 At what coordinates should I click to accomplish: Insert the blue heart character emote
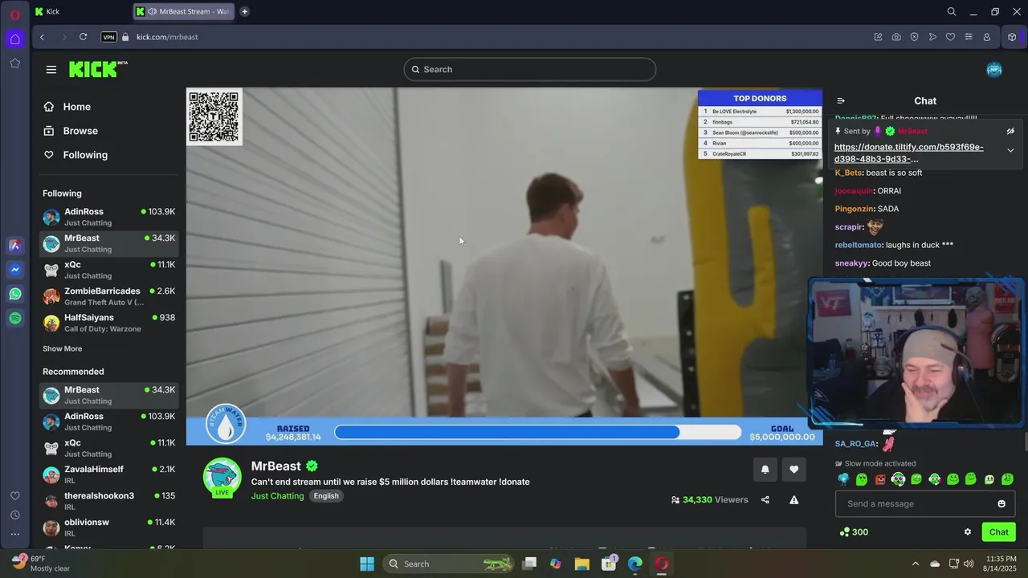point(843,479)
